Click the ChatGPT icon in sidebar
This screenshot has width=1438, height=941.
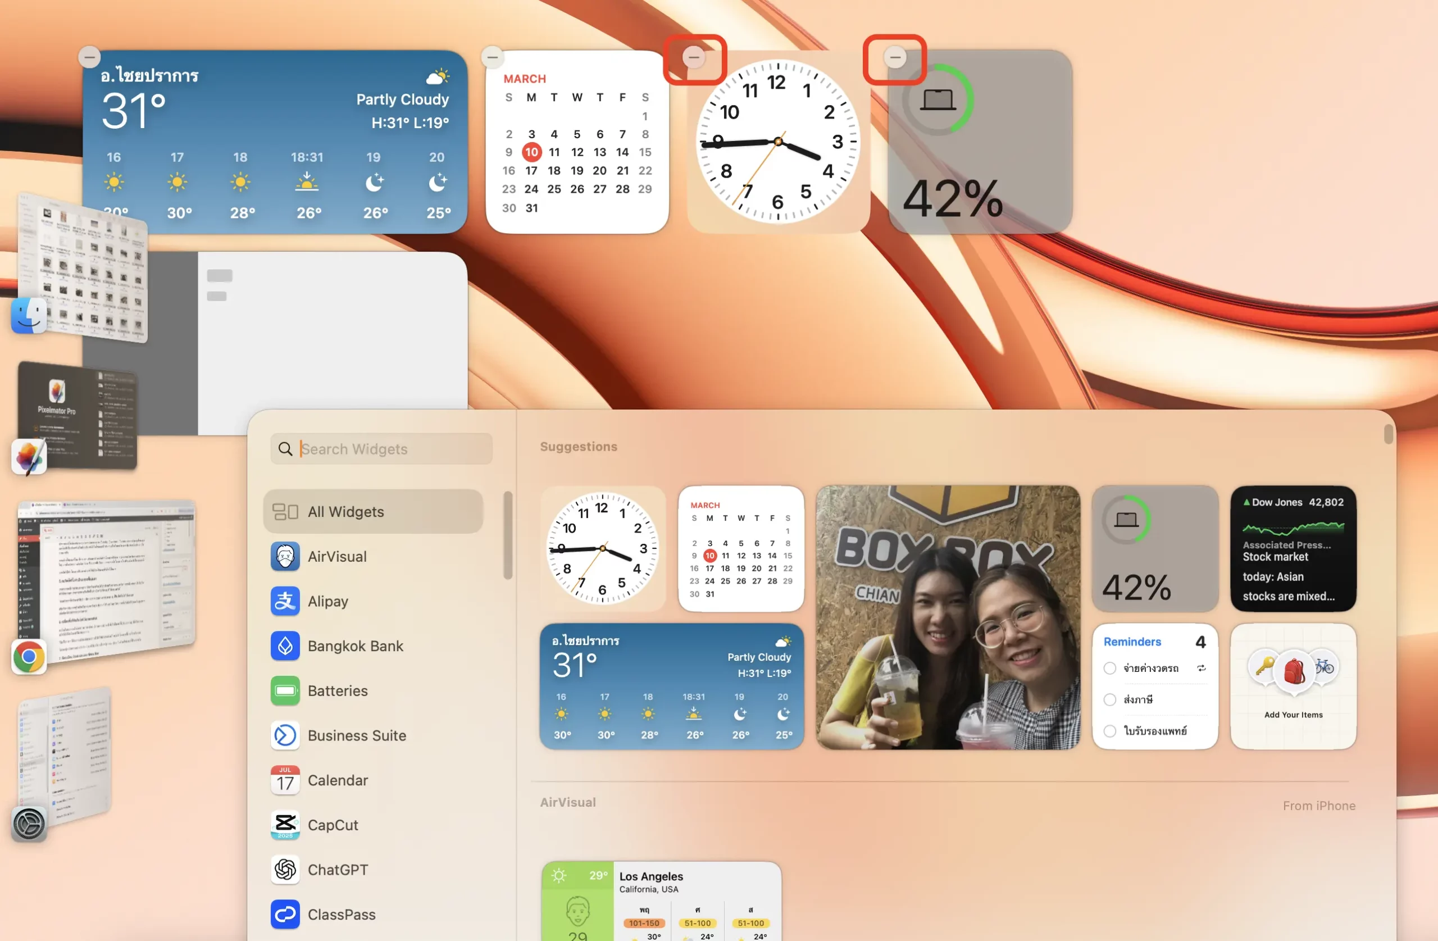285,869
